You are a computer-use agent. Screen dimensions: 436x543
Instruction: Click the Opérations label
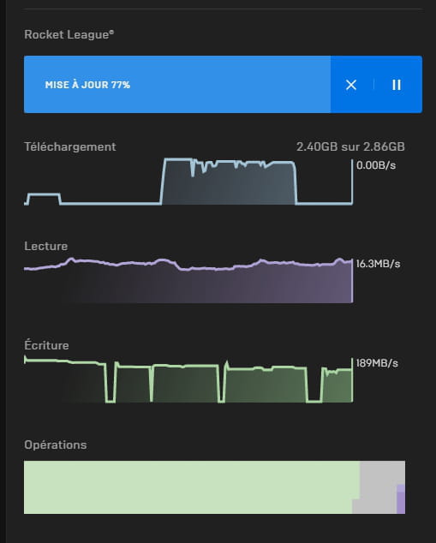pyautogui.click(x=56, y=445)
